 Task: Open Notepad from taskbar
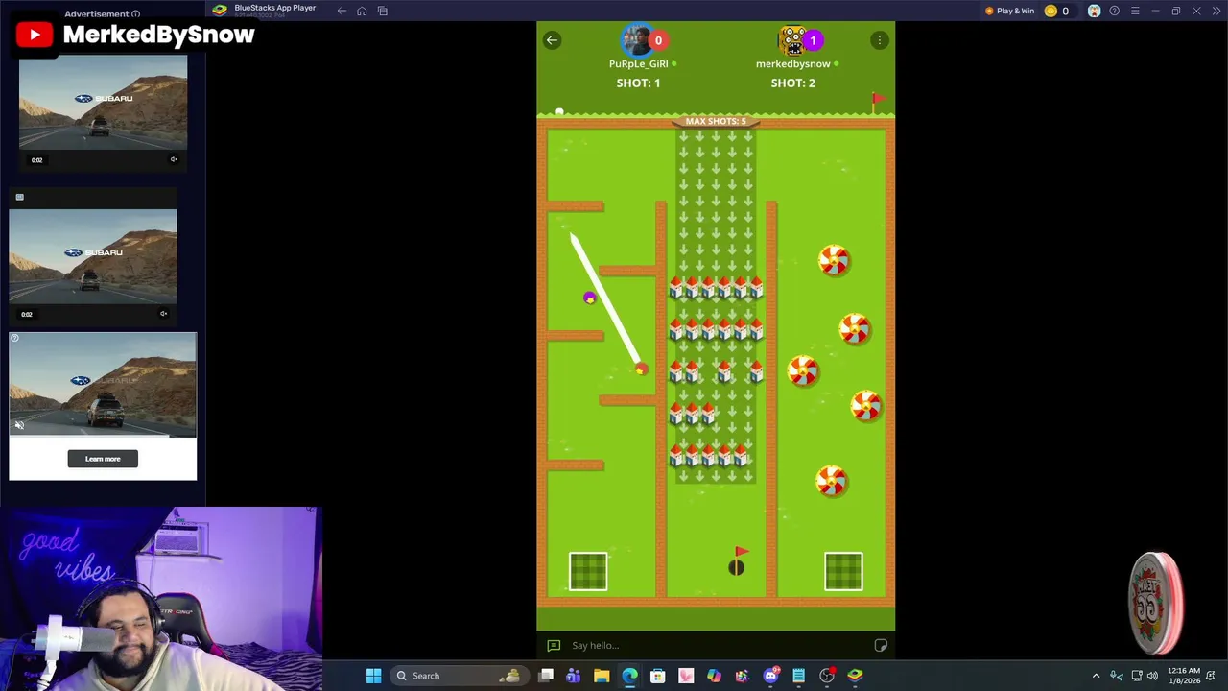798,676
